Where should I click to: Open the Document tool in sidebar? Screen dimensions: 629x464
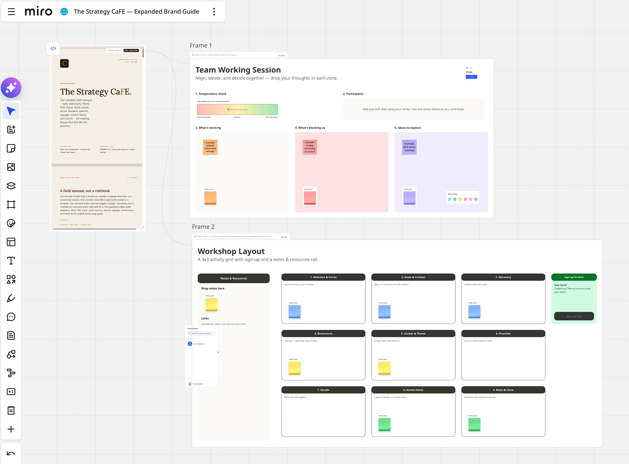pyautogui.click(x=11, y=336)
